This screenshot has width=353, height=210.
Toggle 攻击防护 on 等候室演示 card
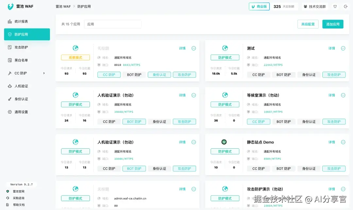(334, 122)
